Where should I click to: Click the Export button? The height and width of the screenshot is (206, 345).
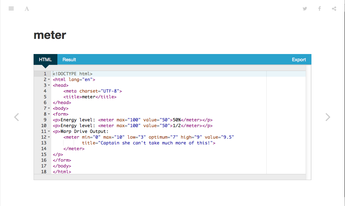[x=299, y=59]
